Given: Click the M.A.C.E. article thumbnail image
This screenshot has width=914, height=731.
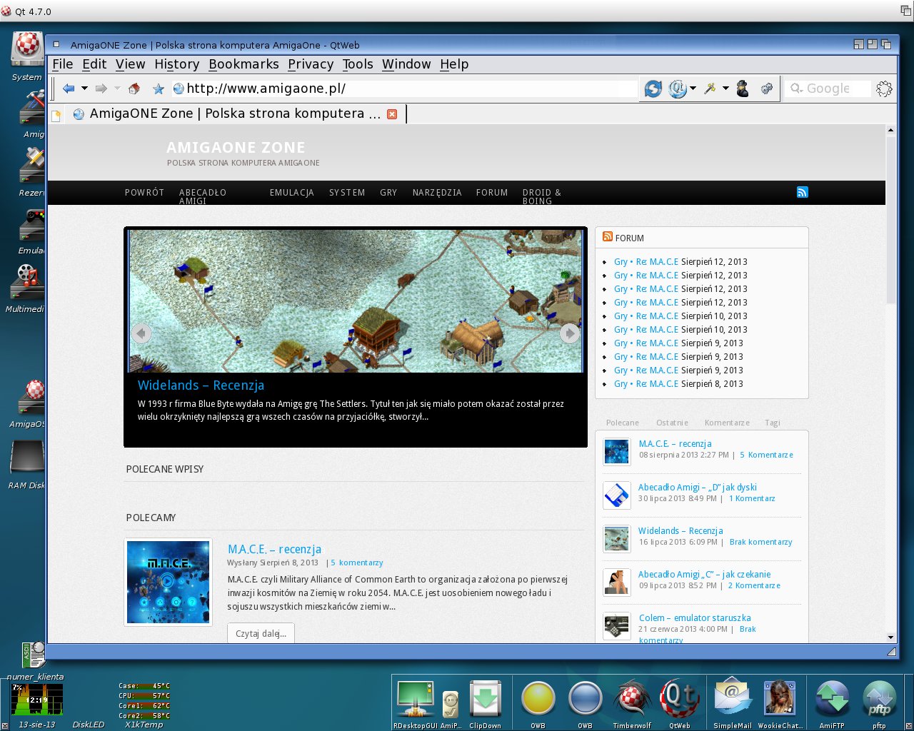Looking at the screenshot, I should [168, 582].
